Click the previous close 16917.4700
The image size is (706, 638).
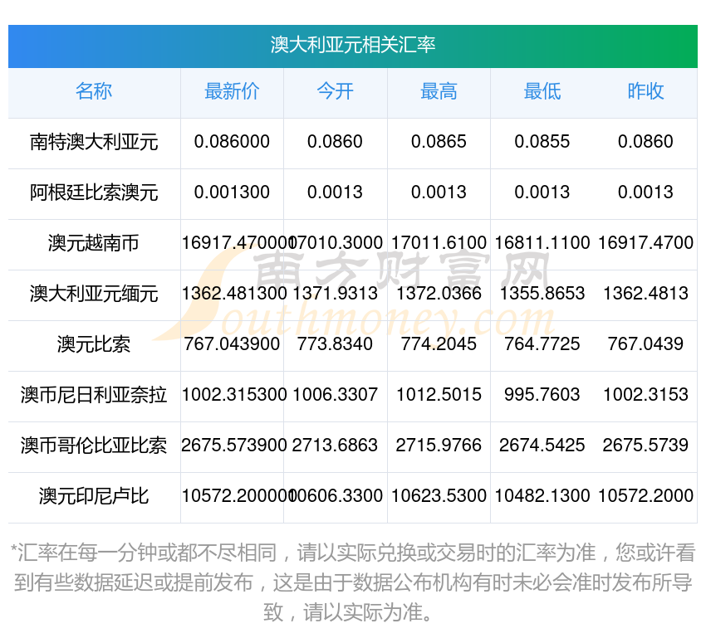tap(645, 243)
